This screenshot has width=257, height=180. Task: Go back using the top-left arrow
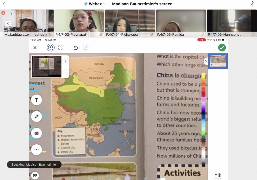click(4, 4)
